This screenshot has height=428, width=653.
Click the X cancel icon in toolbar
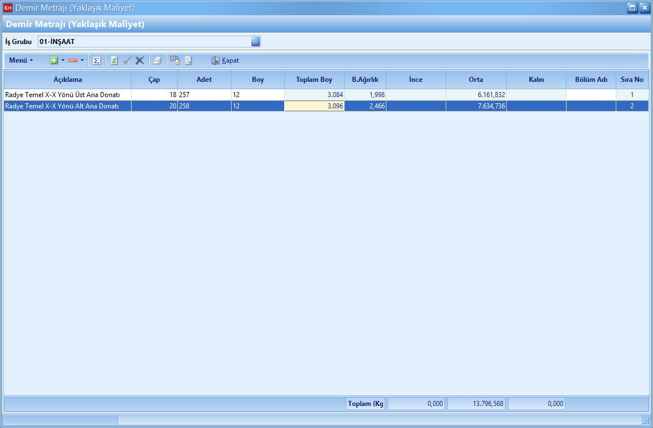coord(140,60)
